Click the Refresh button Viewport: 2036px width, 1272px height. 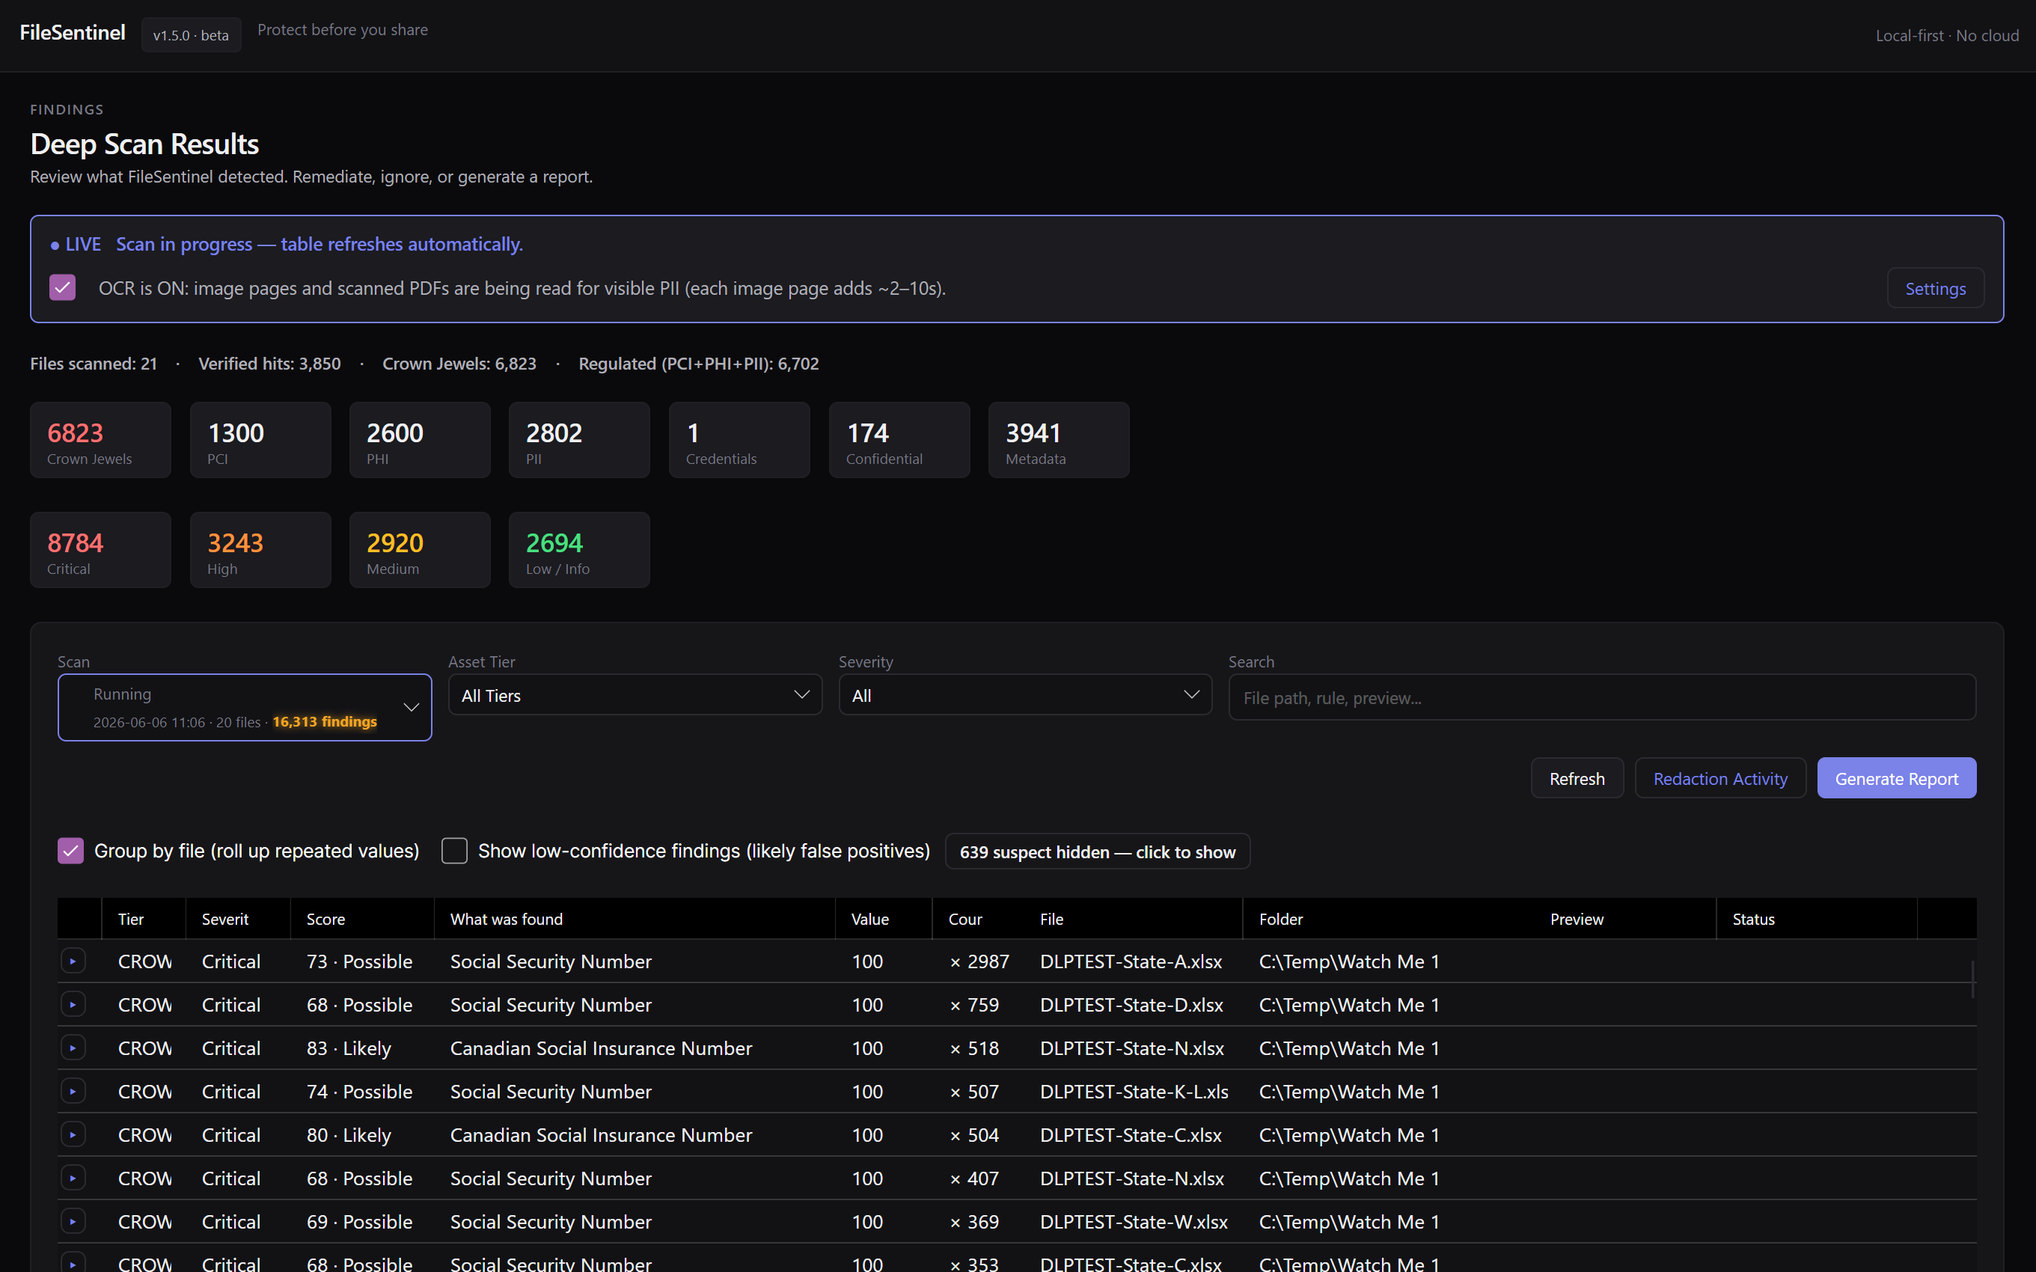tap(1577, 778)
